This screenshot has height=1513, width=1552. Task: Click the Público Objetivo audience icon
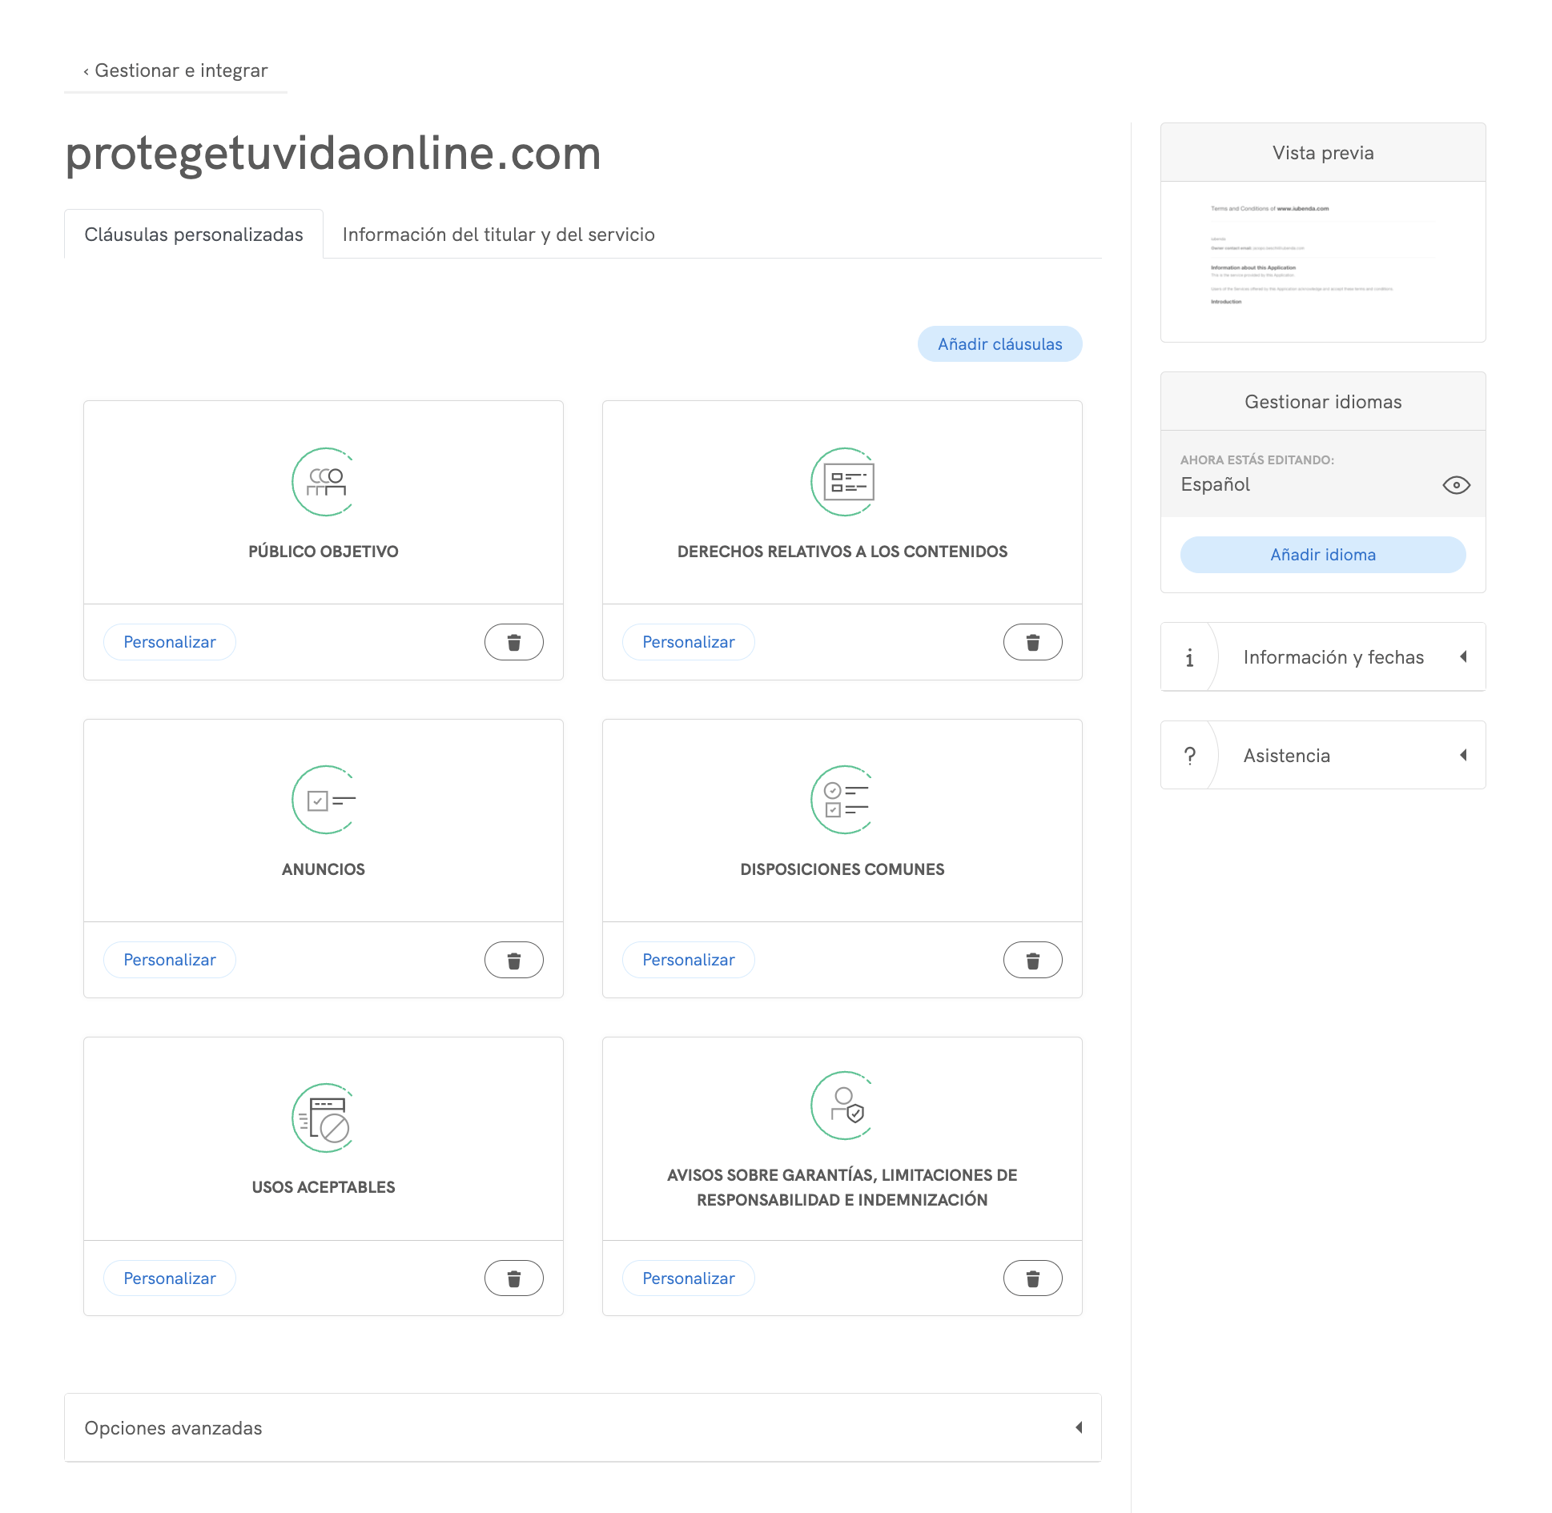tap(324, 482)
